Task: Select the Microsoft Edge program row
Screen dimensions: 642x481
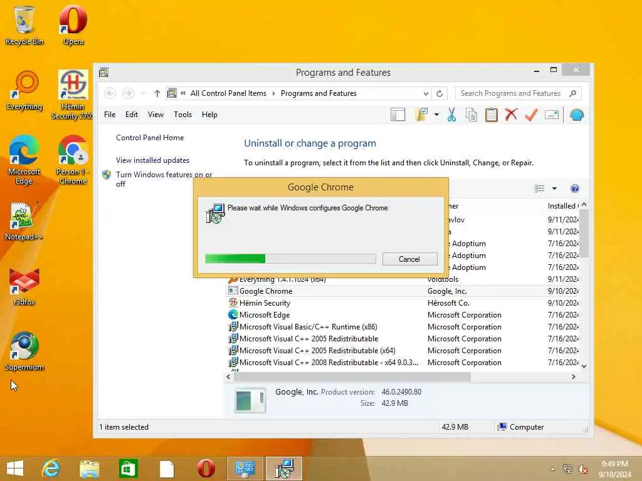Action: pyautogui.click(x=403, y=315)
